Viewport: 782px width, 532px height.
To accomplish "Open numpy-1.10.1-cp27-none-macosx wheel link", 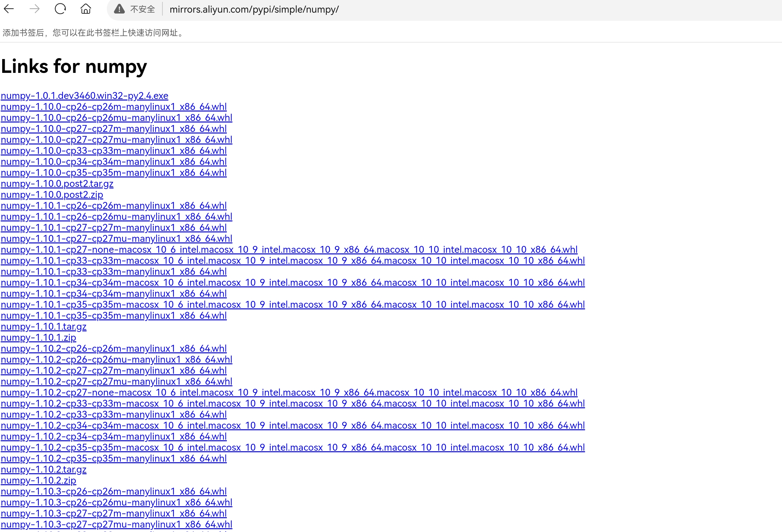I will tap(289, 250).
